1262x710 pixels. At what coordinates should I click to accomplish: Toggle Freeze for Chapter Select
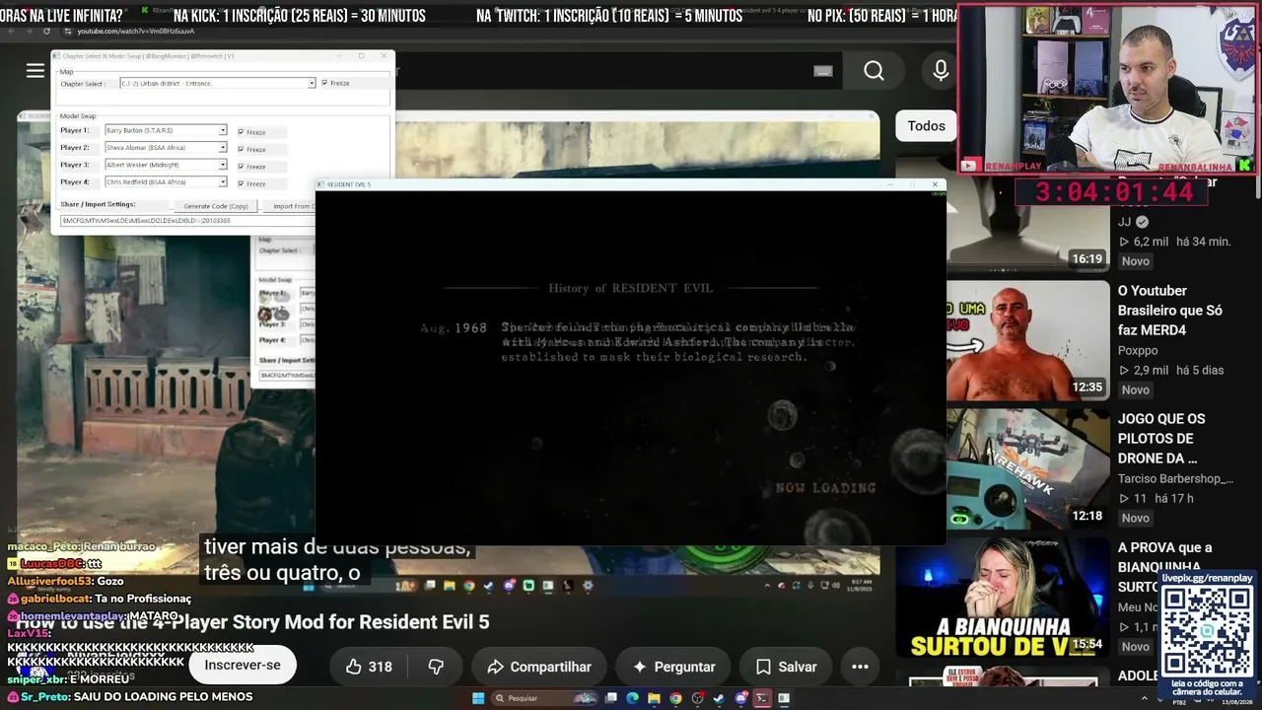(x=325, y=83)
